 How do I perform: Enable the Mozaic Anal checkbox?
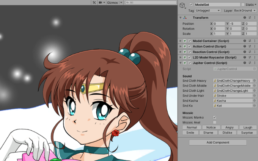point(215,122)
